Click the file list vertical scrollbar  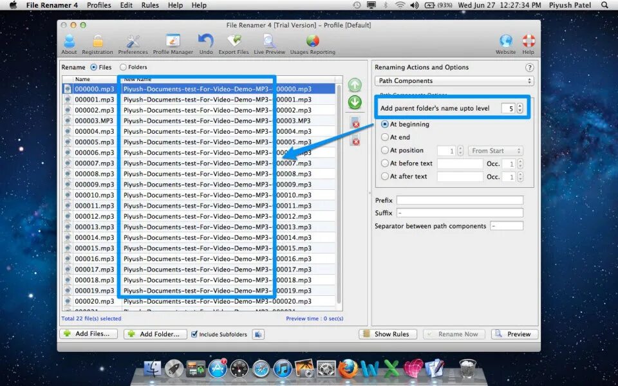coord(339,193)
